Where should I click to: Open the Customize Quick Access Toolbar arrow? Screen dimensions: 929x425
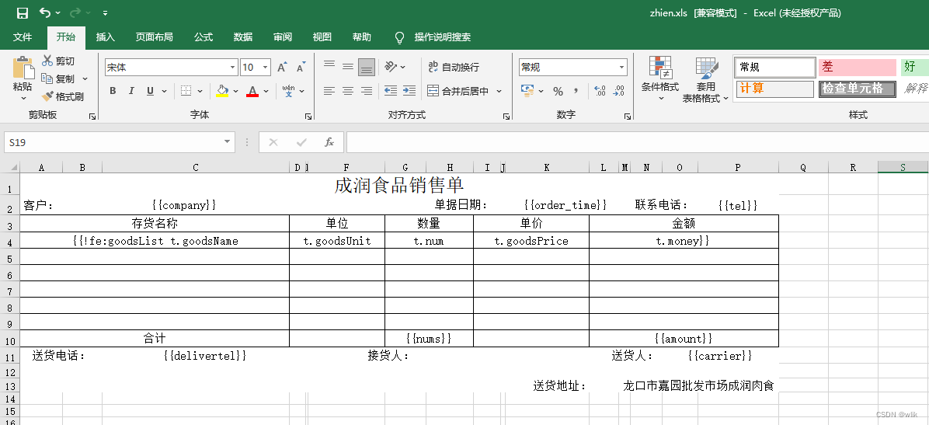point(105,12)
